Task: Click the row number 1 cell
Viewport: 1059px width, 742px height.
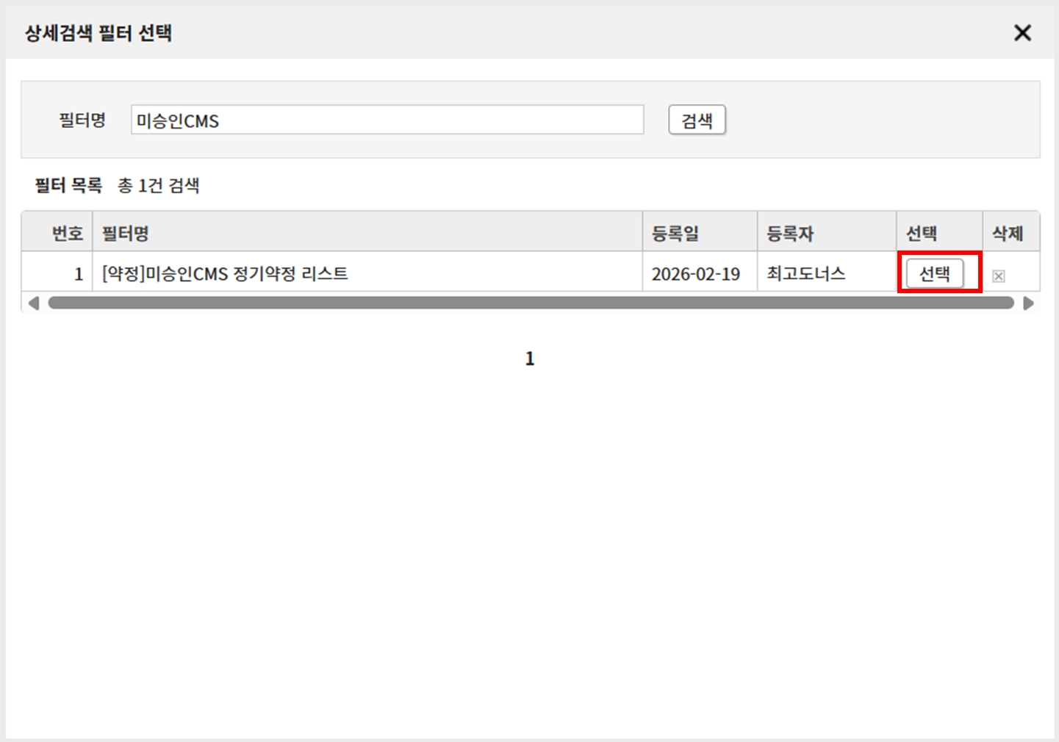Action: click(78, 274)
